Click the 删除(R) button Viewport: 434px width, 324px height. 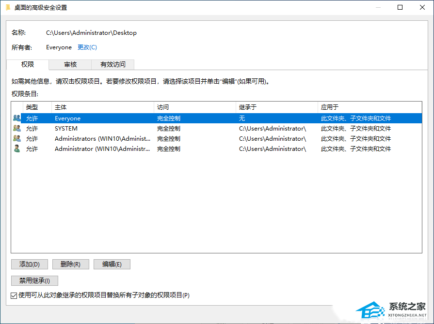pos(71,265)
